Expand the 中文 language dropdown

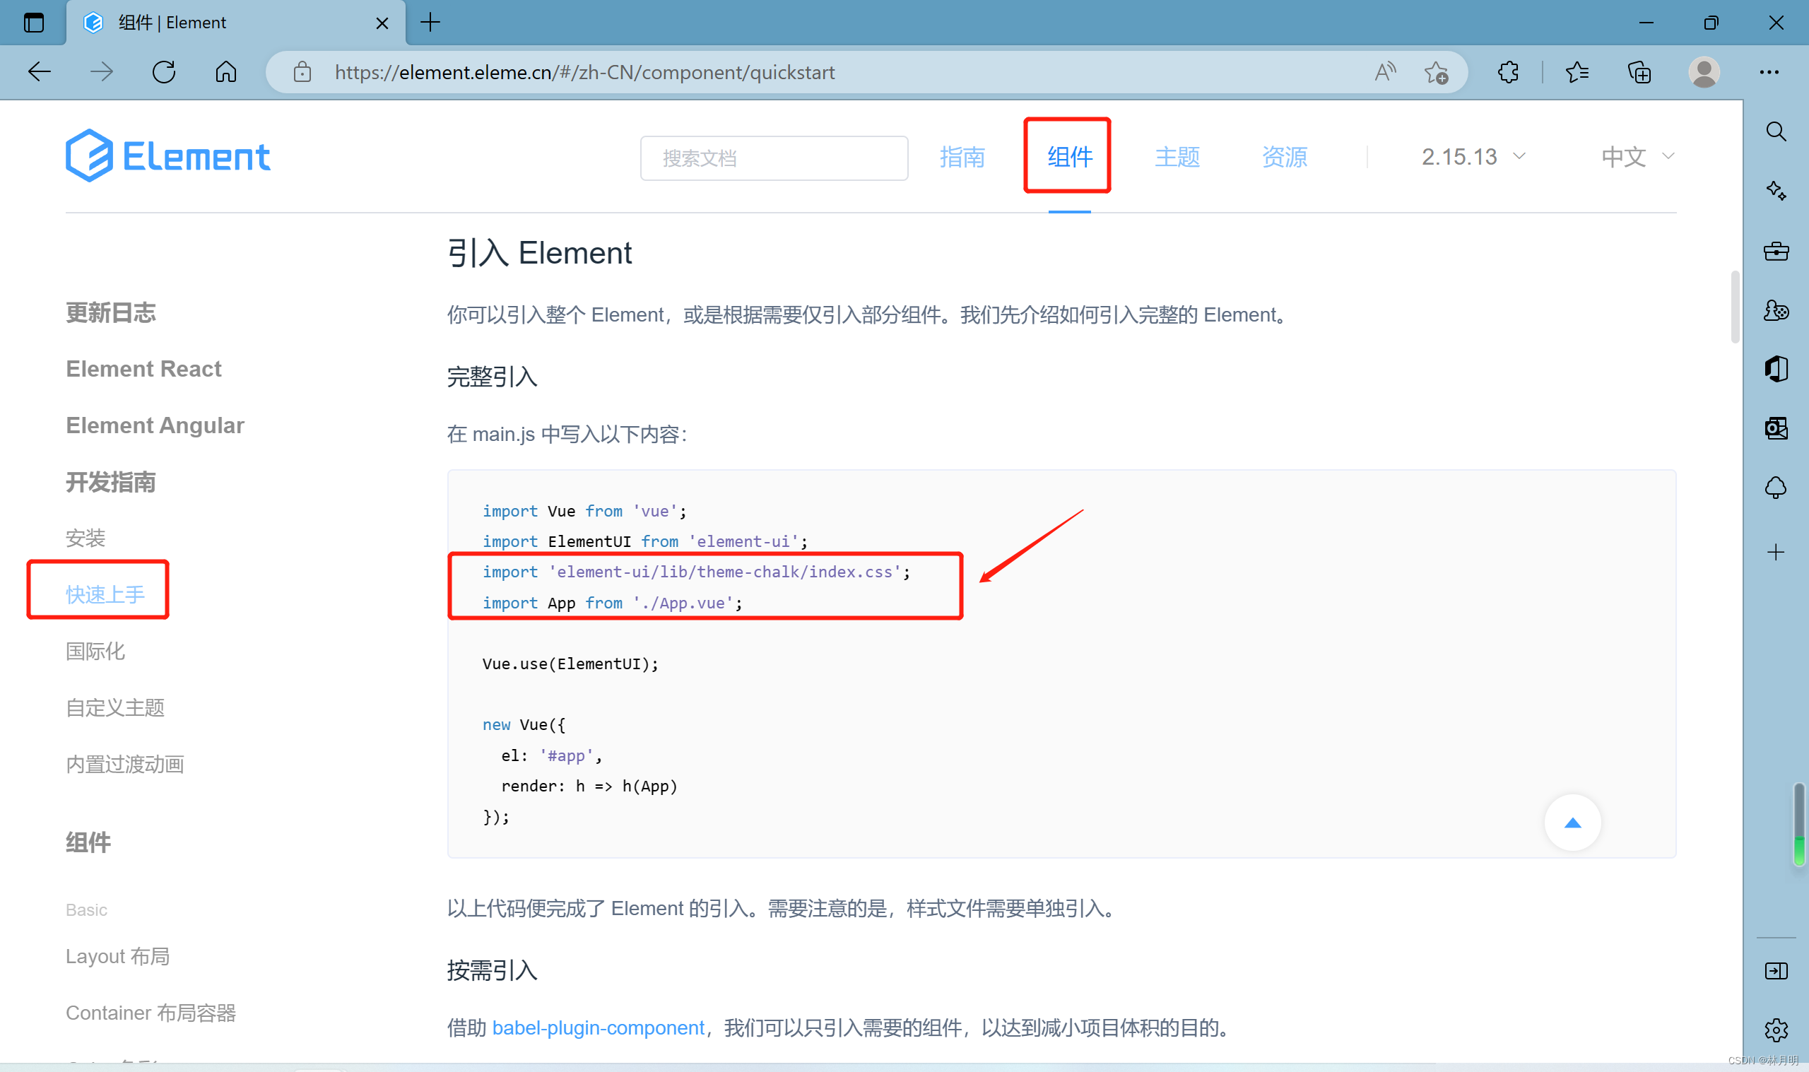pos(1638,157)
